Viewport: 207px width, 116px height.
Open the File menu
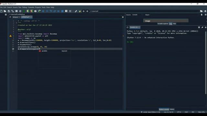click(1, 7)
